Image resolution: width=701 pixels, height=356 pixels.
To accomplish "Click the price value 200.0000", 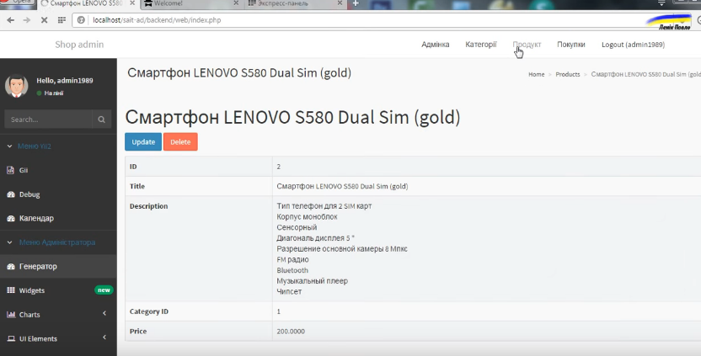I will [291, 331].
